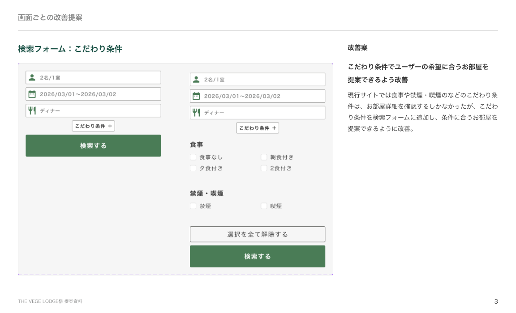This screenshot has height=313, width=516.
Task: Click the person icon in right form
Action: 196,80
